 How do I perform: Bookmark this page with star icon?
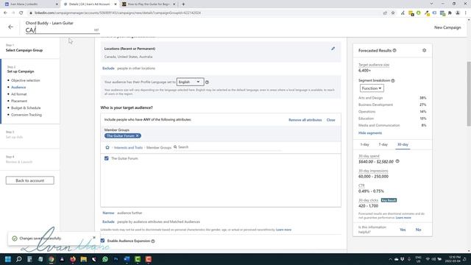pos(393,13)
